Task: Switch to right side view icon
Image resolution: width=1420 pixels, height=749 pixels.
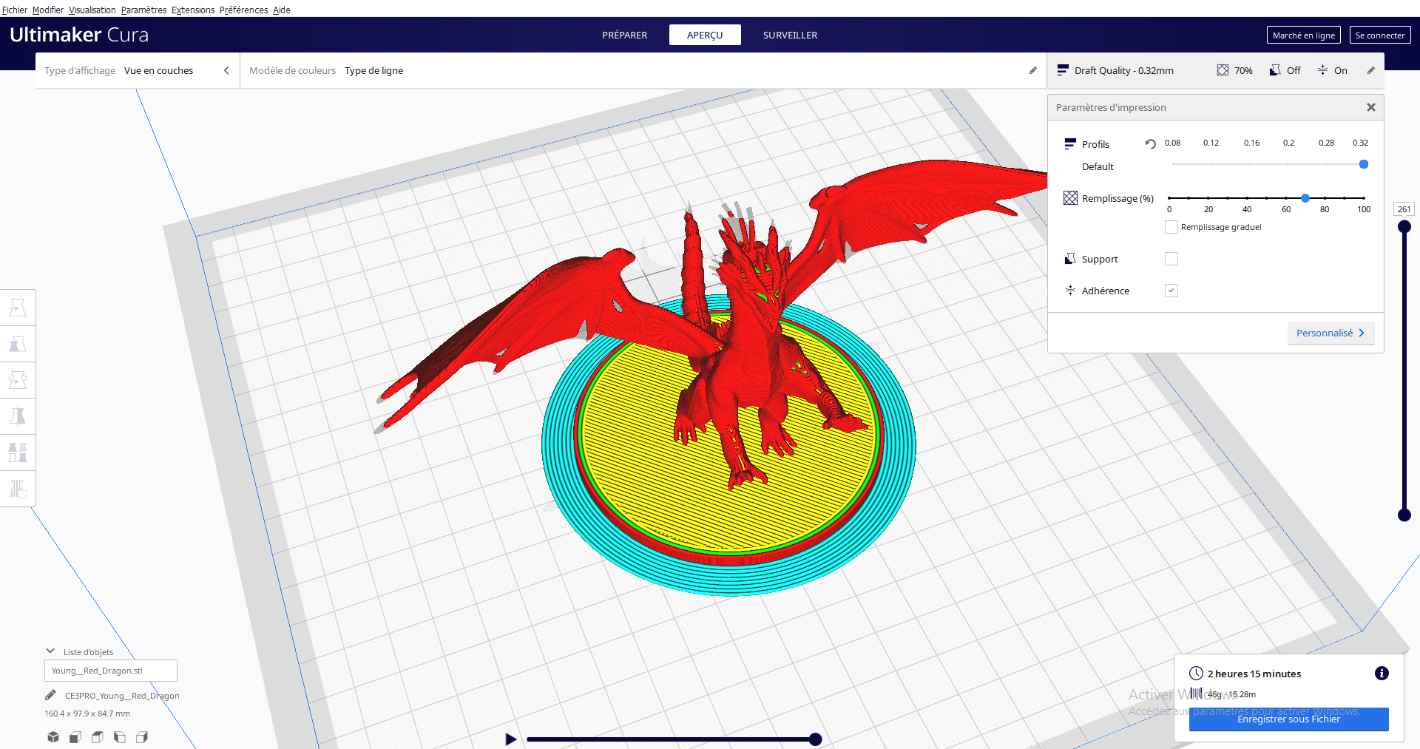Action: 142,737
